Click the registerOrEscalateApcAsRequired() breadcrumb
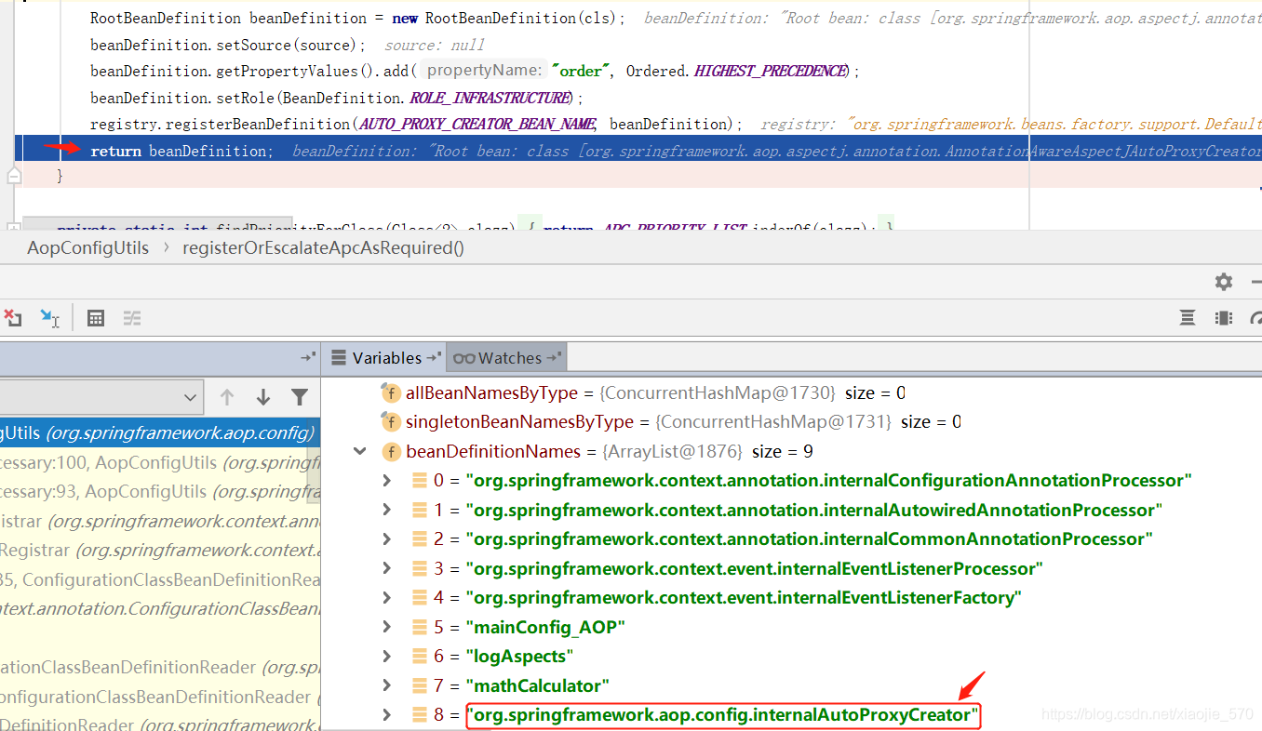 [x=323, y=248]
